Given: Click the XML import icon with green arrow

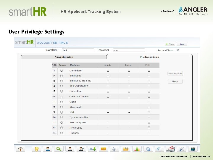Looking at the screenshot, I should coord(92,149).
